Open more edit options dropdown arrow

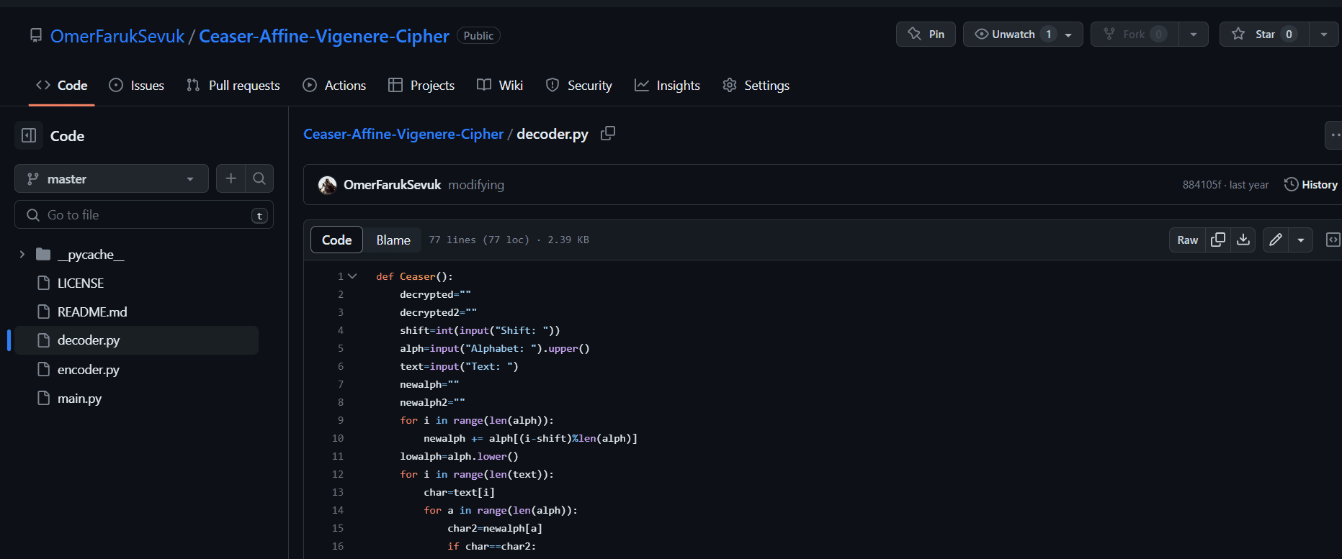tap(1301, 240)
